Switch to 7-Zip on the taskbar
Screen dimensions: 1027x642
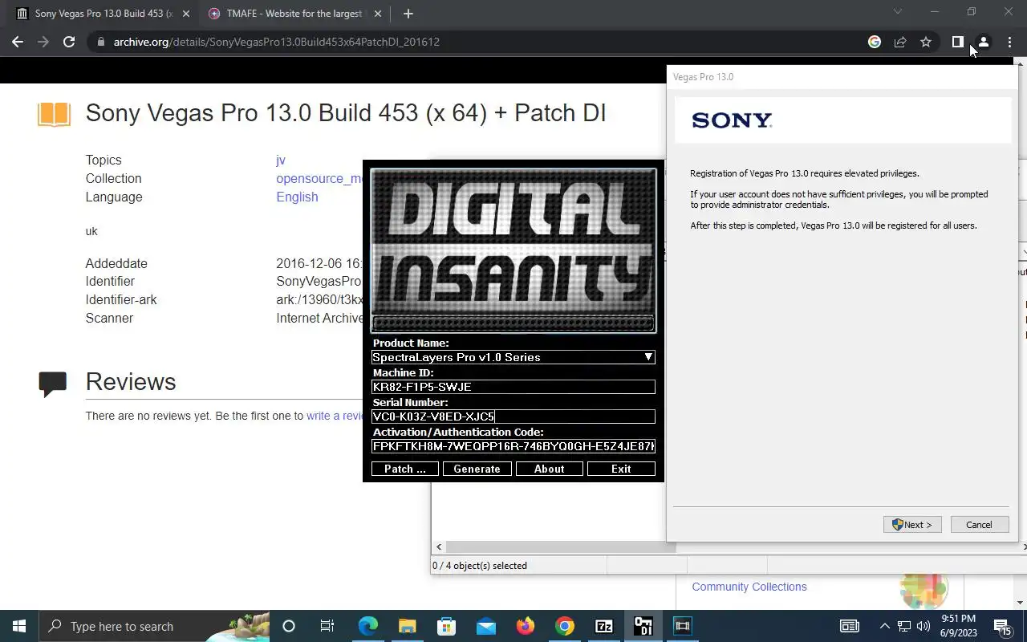pos(604,626)
